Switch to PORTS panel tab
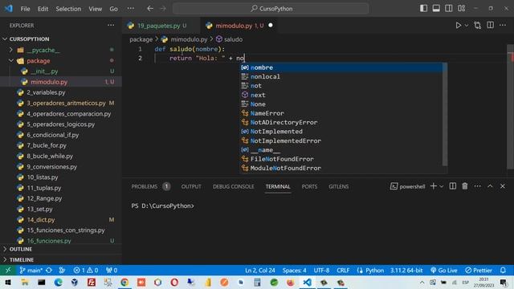Image resolution: width=514 pixels, height=289 pixels. point(309,186)
